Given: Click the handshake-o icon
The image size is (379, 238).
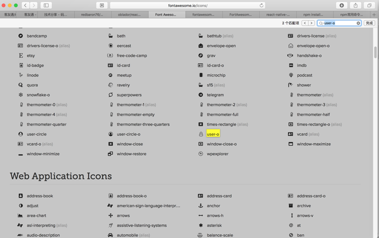Looking at the screenshot, I should [290, 56].
